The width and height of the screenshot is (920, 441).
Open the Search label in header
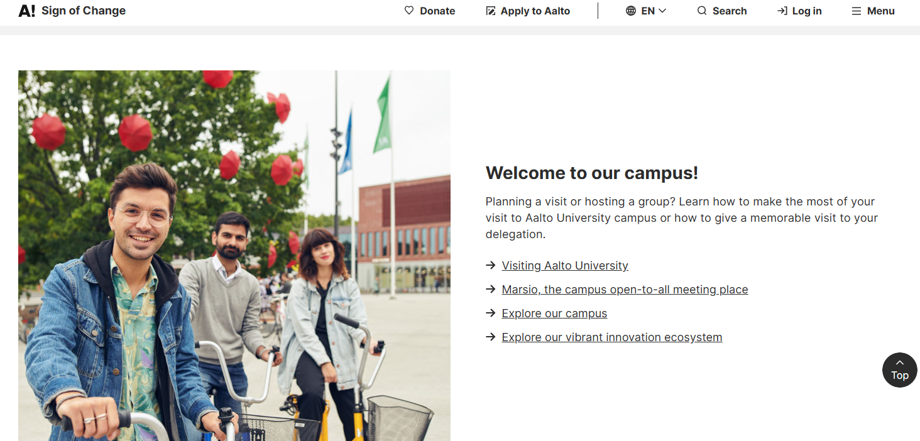730,11
